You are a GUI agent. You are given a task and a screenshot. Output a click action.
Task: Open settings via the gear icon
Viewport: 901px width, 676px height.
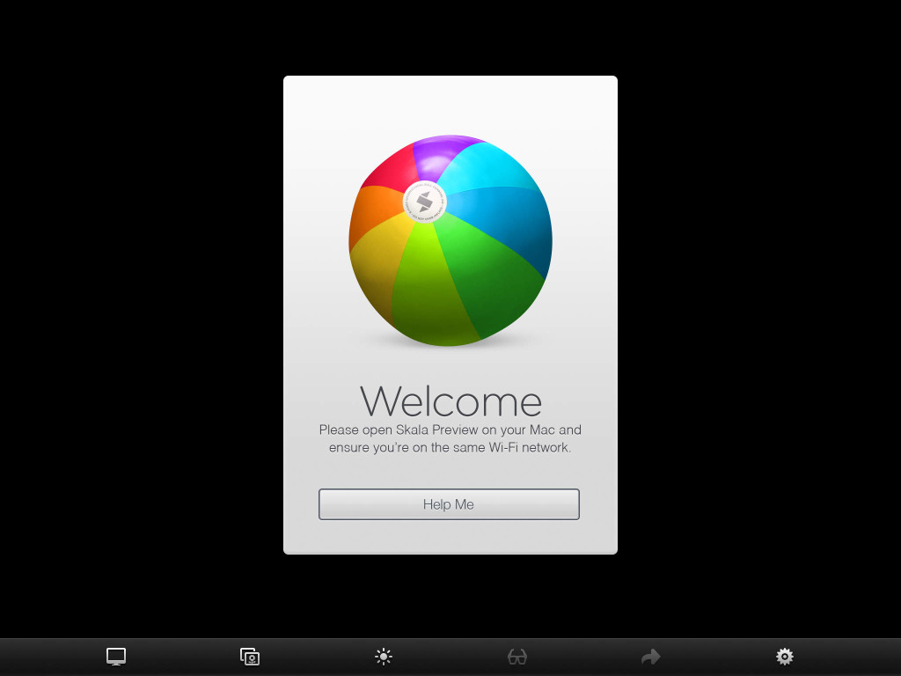point(784,657)
